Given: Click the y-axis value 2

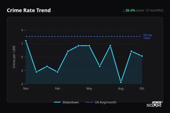Looking at the screenshot, I should coord(22,84).
